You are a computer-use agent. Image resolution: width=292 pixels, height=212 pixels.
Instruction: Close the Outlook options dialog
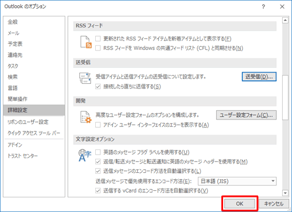point(282,7)
